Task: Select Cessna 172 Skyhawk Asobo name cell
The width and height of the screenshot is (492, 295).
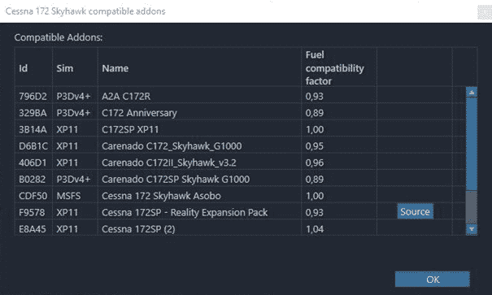Action: click(x=161, y=196)
